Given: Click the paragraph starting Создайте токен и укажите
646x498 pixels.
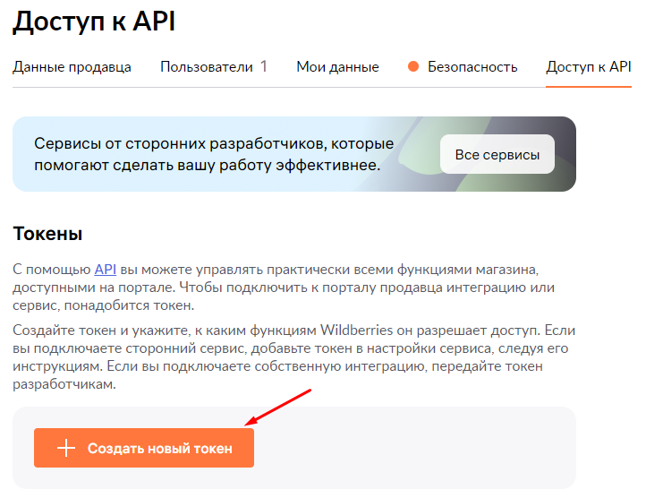Looking at the screenshot, I should click(x=293, y=356).
